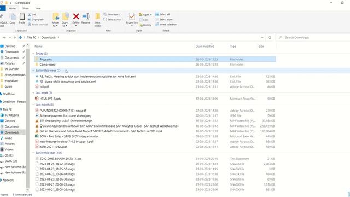350x197 pixels.
Task: Open 09 SAP BTP quick access folder
Action: [x=11, y=69]
